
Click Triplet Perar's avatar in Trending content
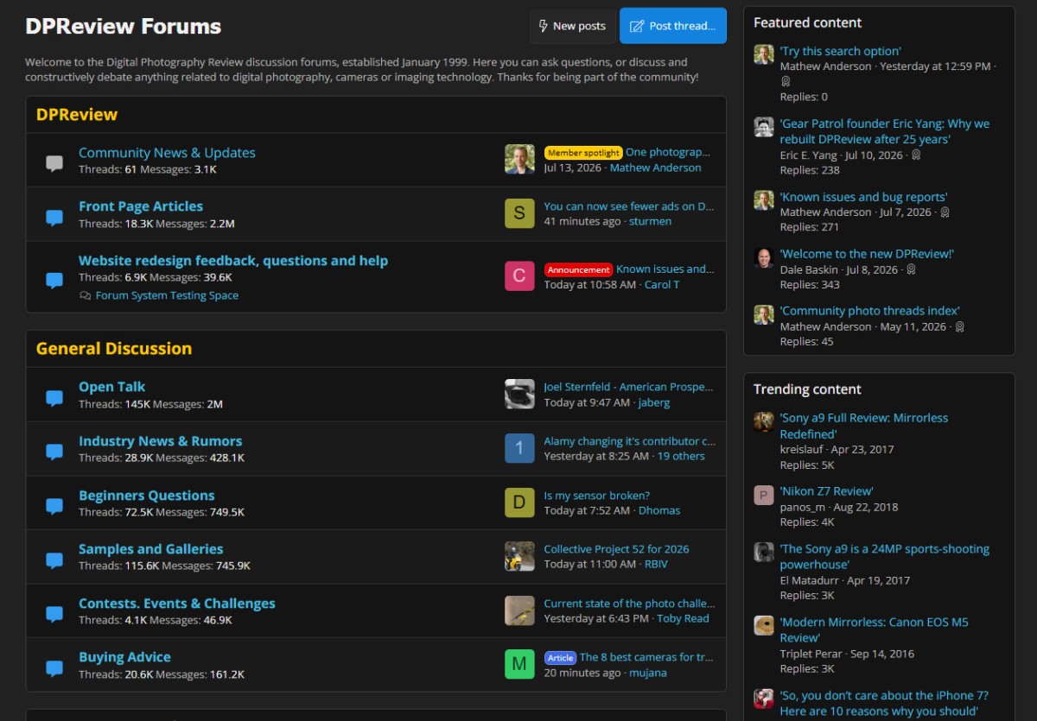[764, 626]
